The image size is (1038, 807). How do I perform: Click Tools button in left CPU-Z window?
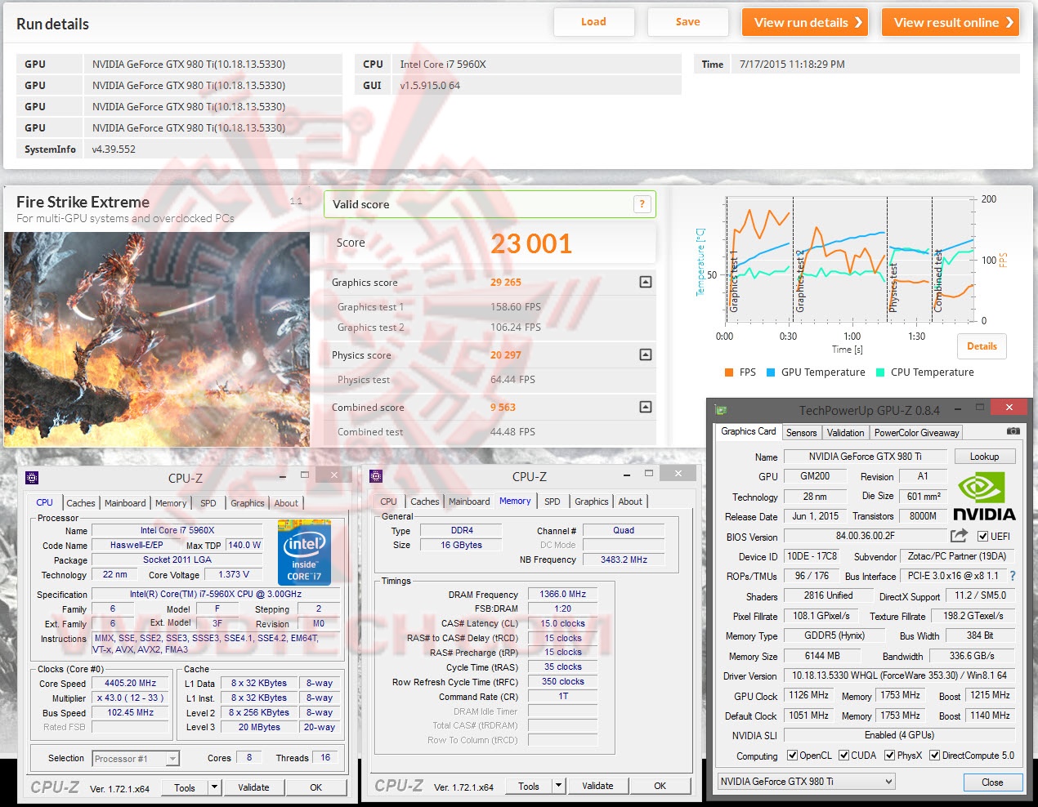(185, 787)
